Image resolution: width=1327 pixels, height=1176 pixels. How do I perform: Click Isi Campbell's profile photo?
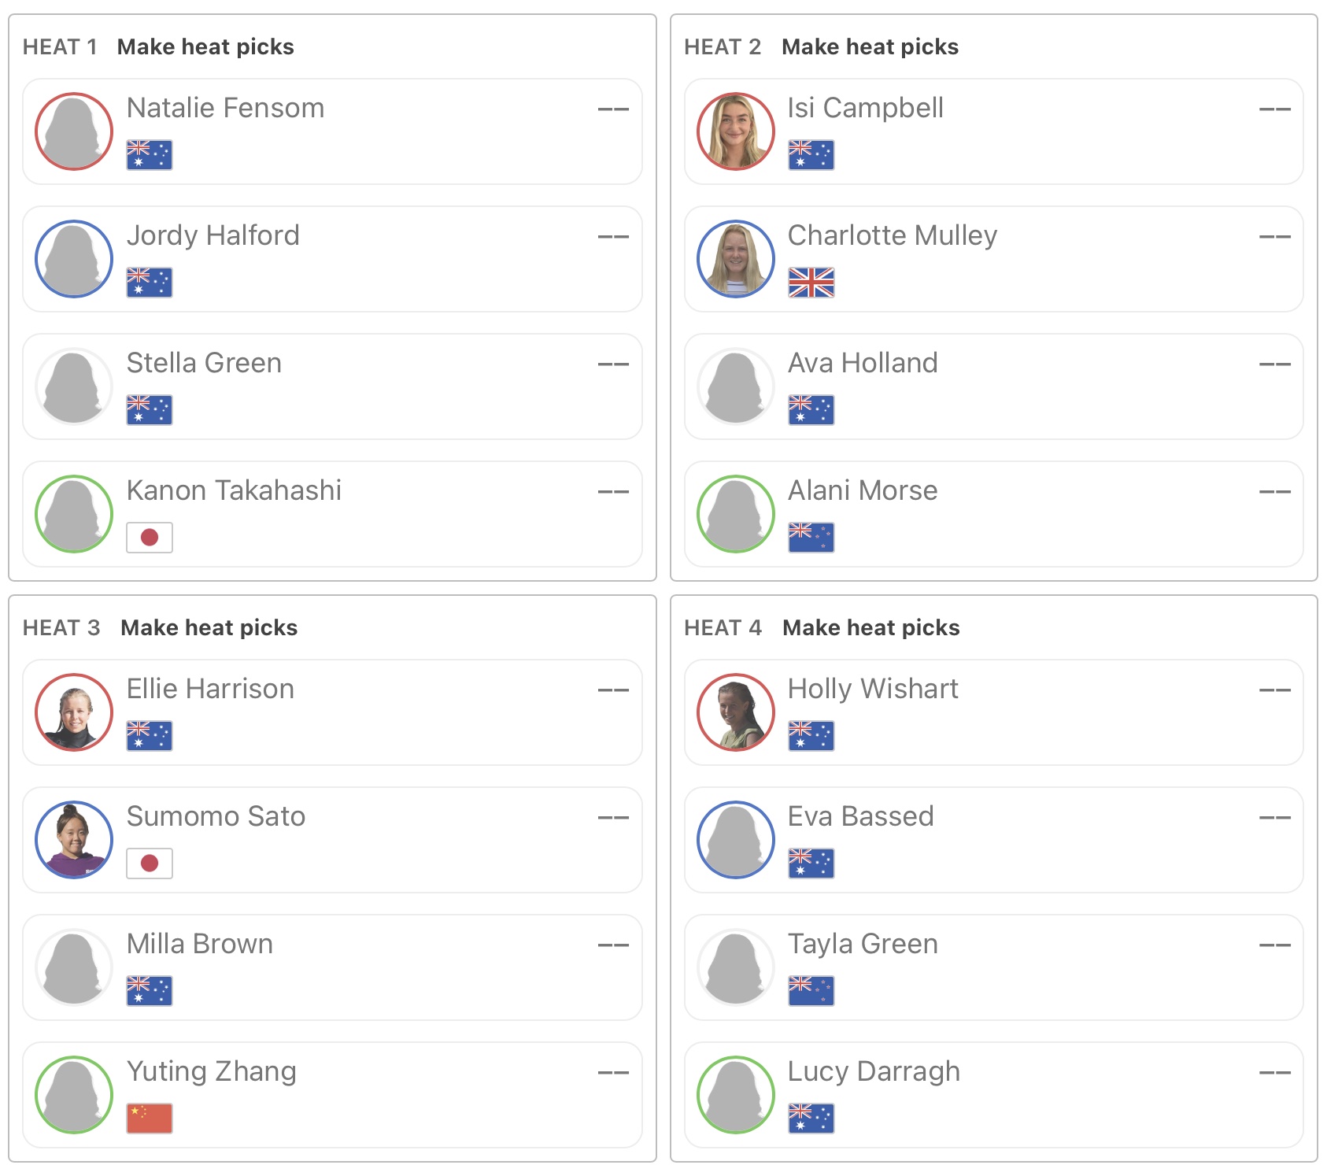(735, 131)
